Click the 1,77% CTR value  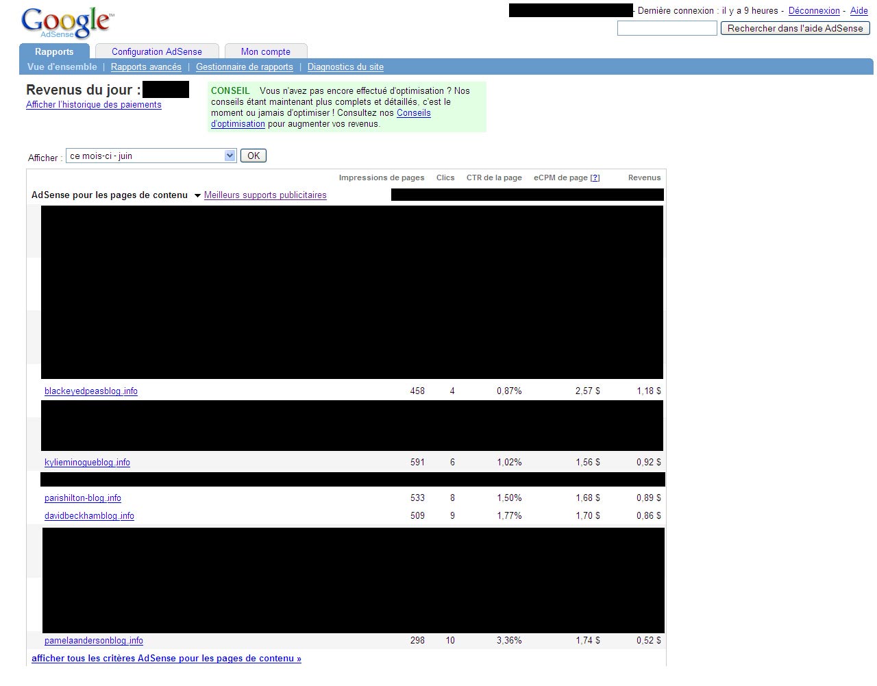pyautogui.click(x=509, y=515)
